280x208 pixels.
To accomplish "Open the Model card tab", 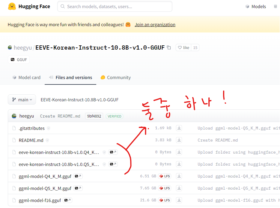I will (x=26, y=78).
